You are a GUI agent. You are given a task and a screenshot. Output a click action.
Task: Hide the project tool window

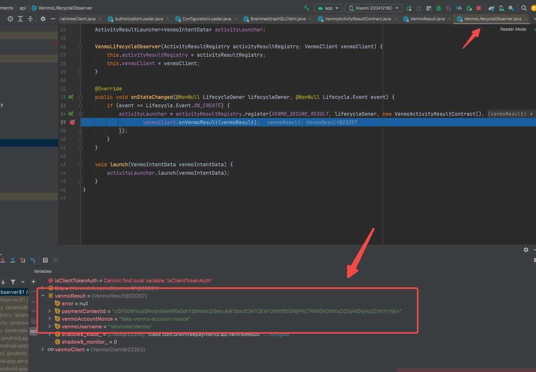[x=53, y=19]
